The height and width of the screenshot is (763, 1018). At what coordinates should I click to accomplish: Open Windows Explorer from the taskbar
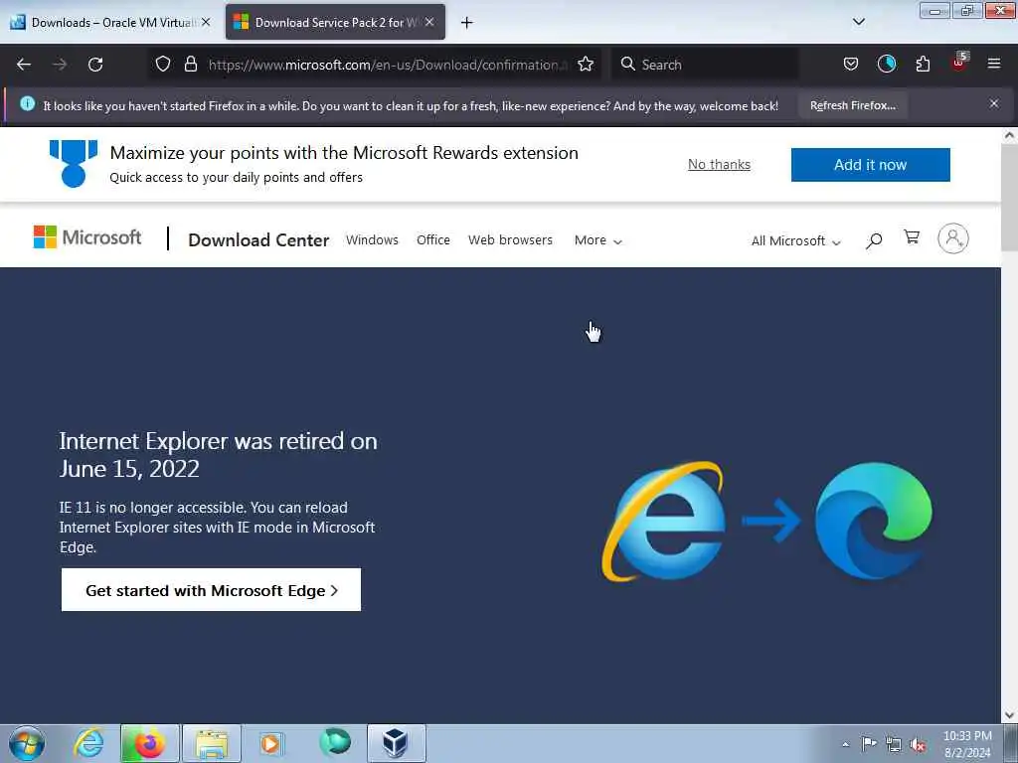[211, 743]
